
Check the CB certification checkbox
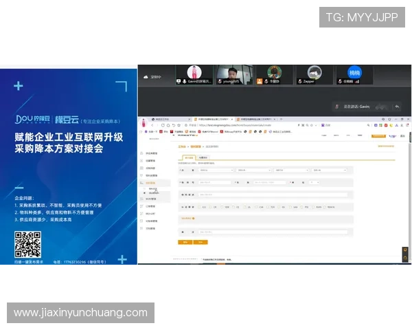tap(211, 207)
